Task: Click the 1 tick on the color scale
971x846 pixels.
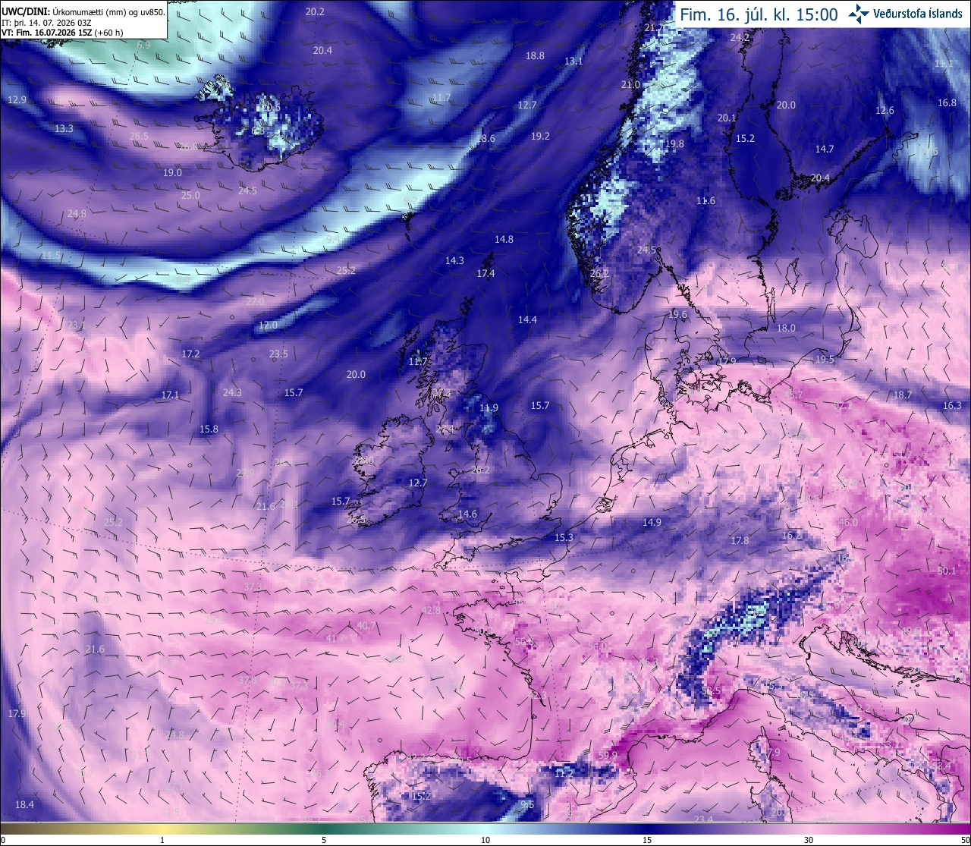Action: [x=162, y=840]
